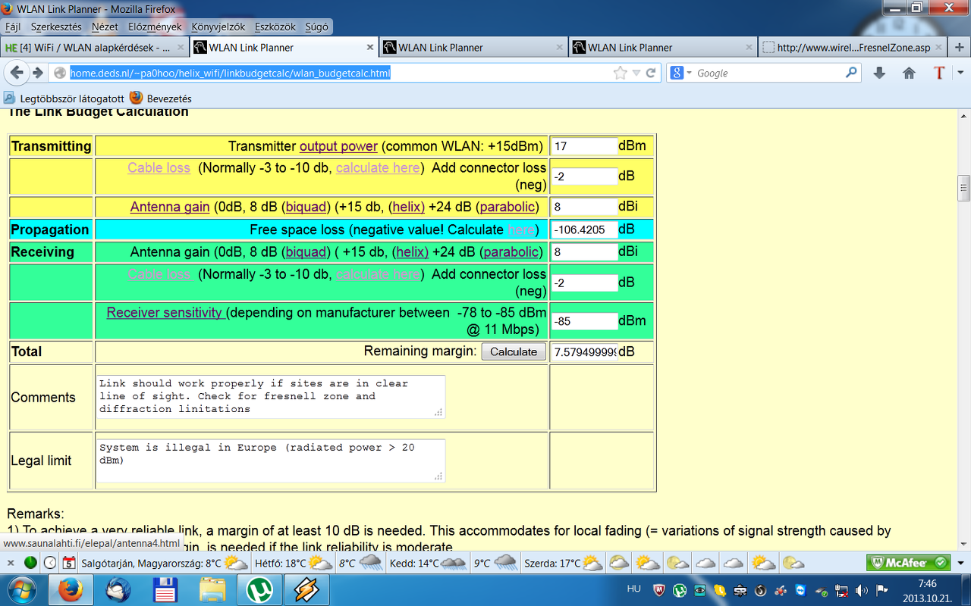Open the Szerkesztés menu
This screenshot has height=606, width=971.
[x=56, y=27]
